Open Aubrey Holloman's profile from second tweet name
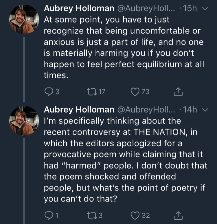The image size is (217, 224). tap(79, 110)
